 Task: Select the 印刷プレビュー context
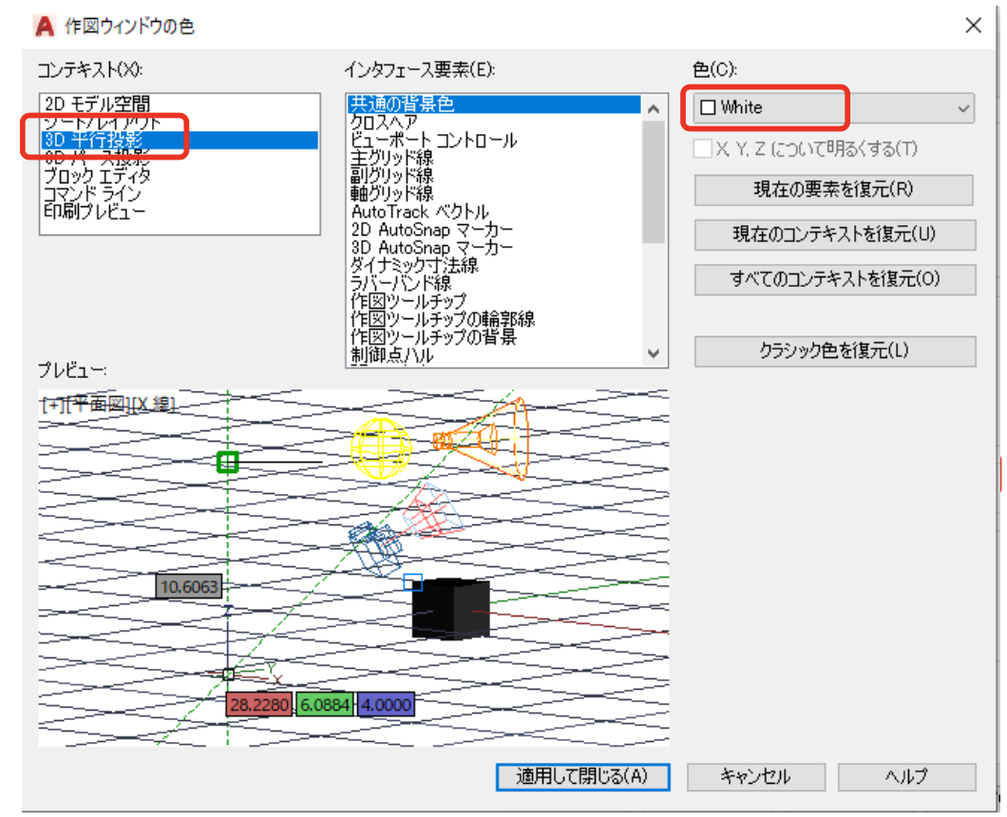[180, 211]
